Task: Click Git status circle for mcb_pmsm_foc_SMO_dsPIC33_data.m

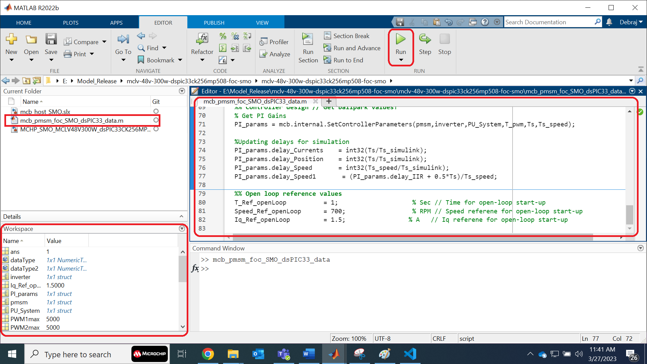Action: pos(156,120)
